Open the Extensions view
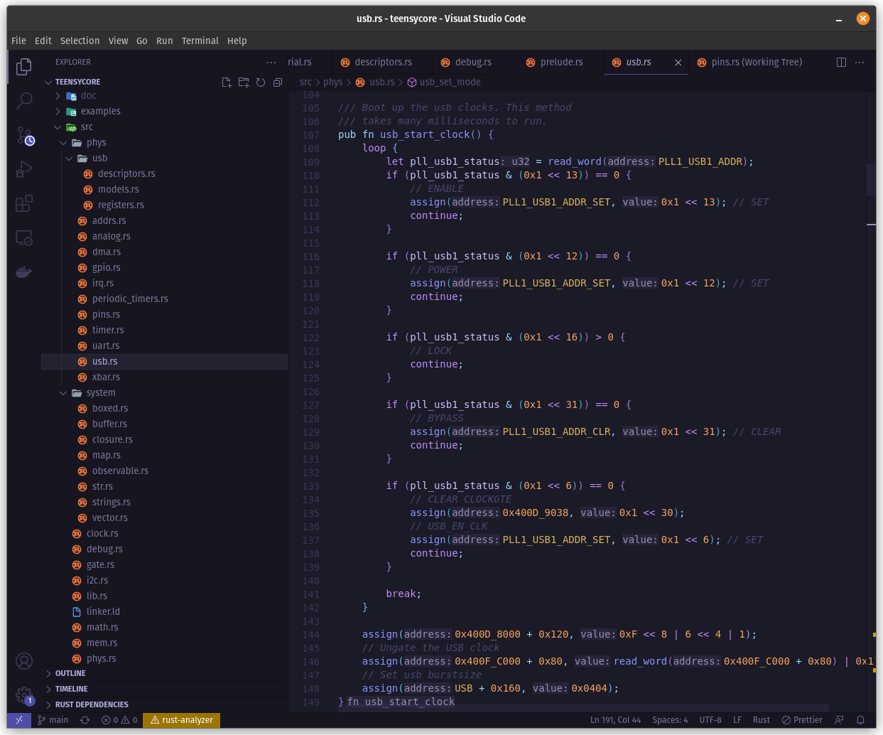This screenshot has height=735, width=883. click(24, 204)
